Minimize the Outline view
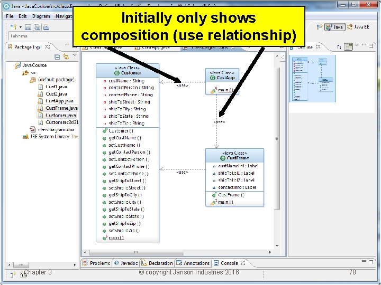 364,45
